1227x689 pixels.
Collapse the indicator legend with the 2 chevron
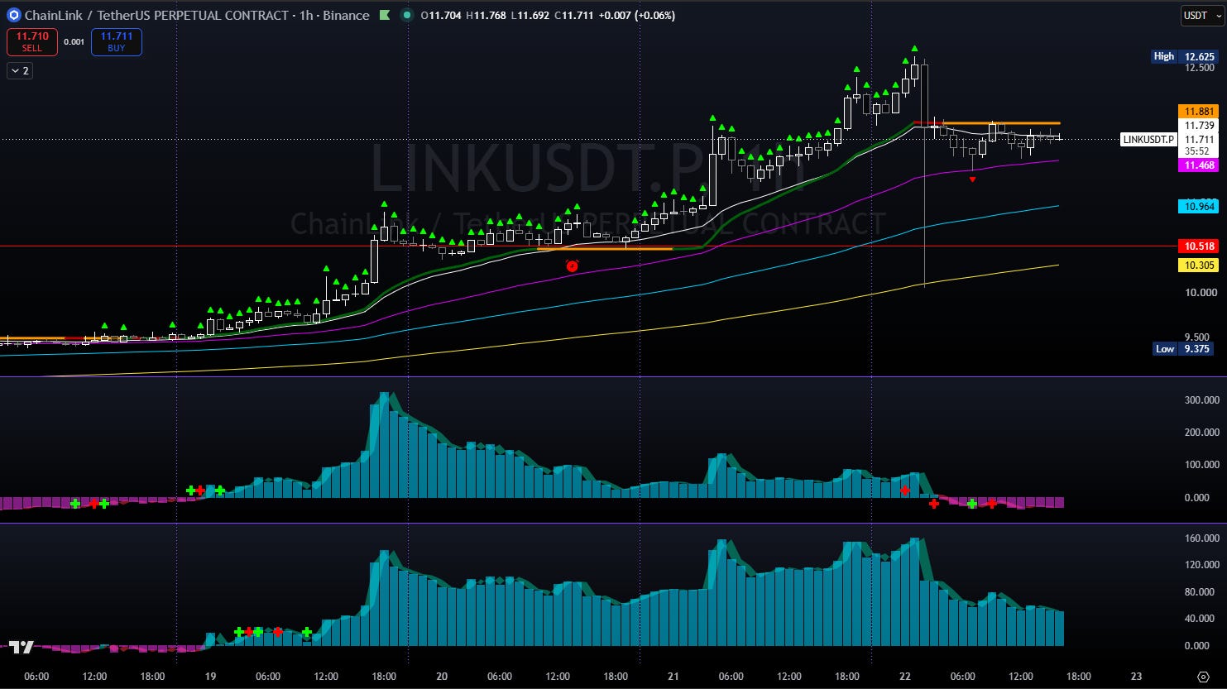coord(20,71)
